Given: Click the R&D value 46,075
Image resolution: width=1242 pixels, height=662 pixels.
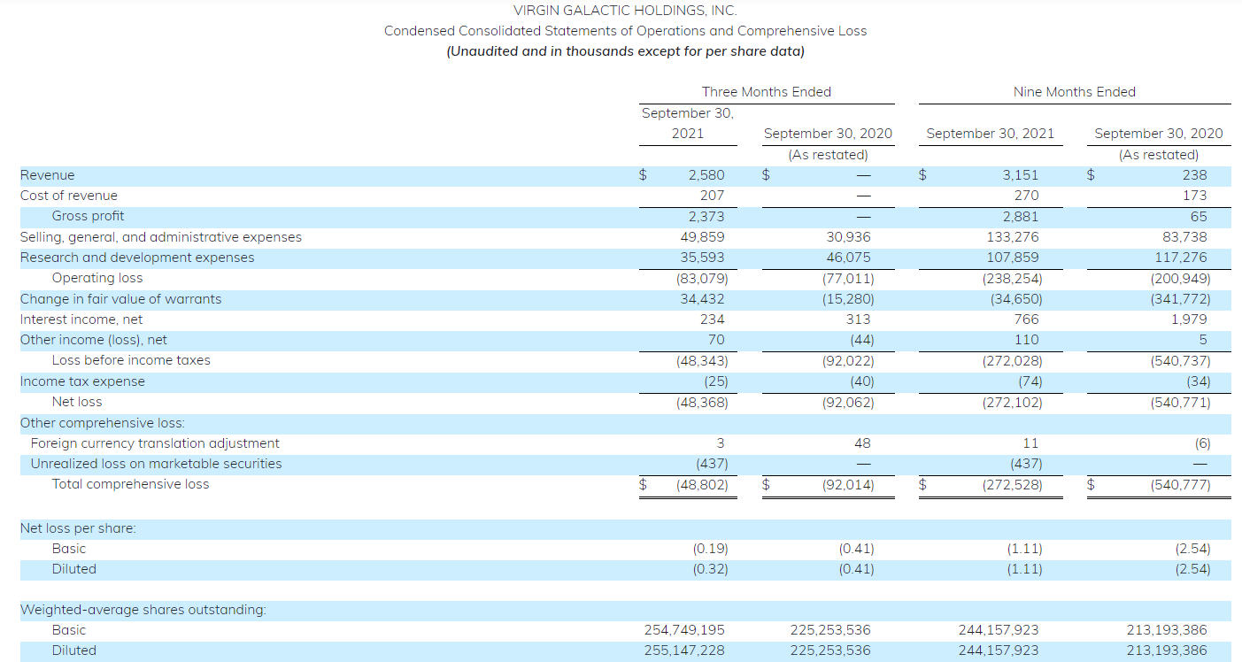Looking at the screenshot, I should pos(849,258).
